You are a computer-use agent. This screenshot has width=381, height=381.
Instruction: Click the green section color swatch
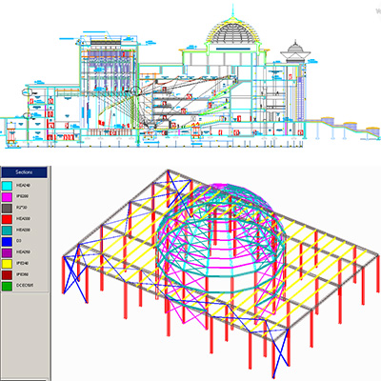point(7,286)
